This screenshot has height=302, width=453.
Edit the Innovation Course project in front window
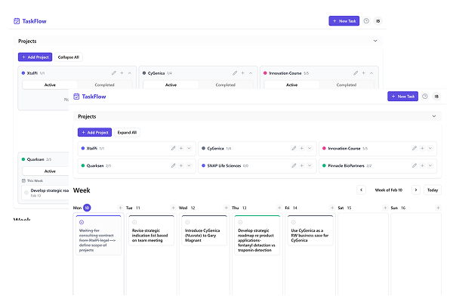[414, 148]
